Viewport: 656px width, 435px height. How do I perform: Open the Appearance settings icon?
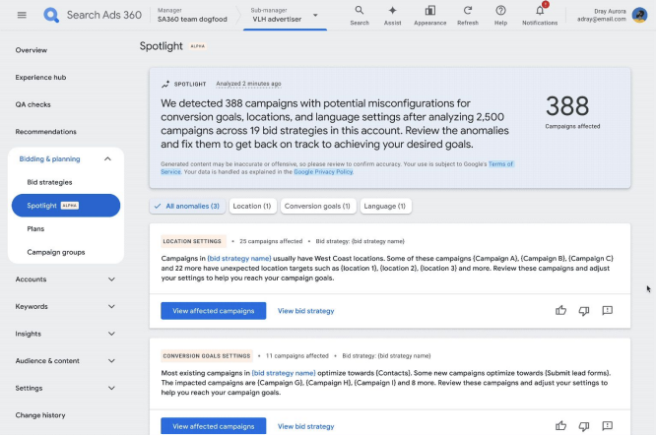429,11
